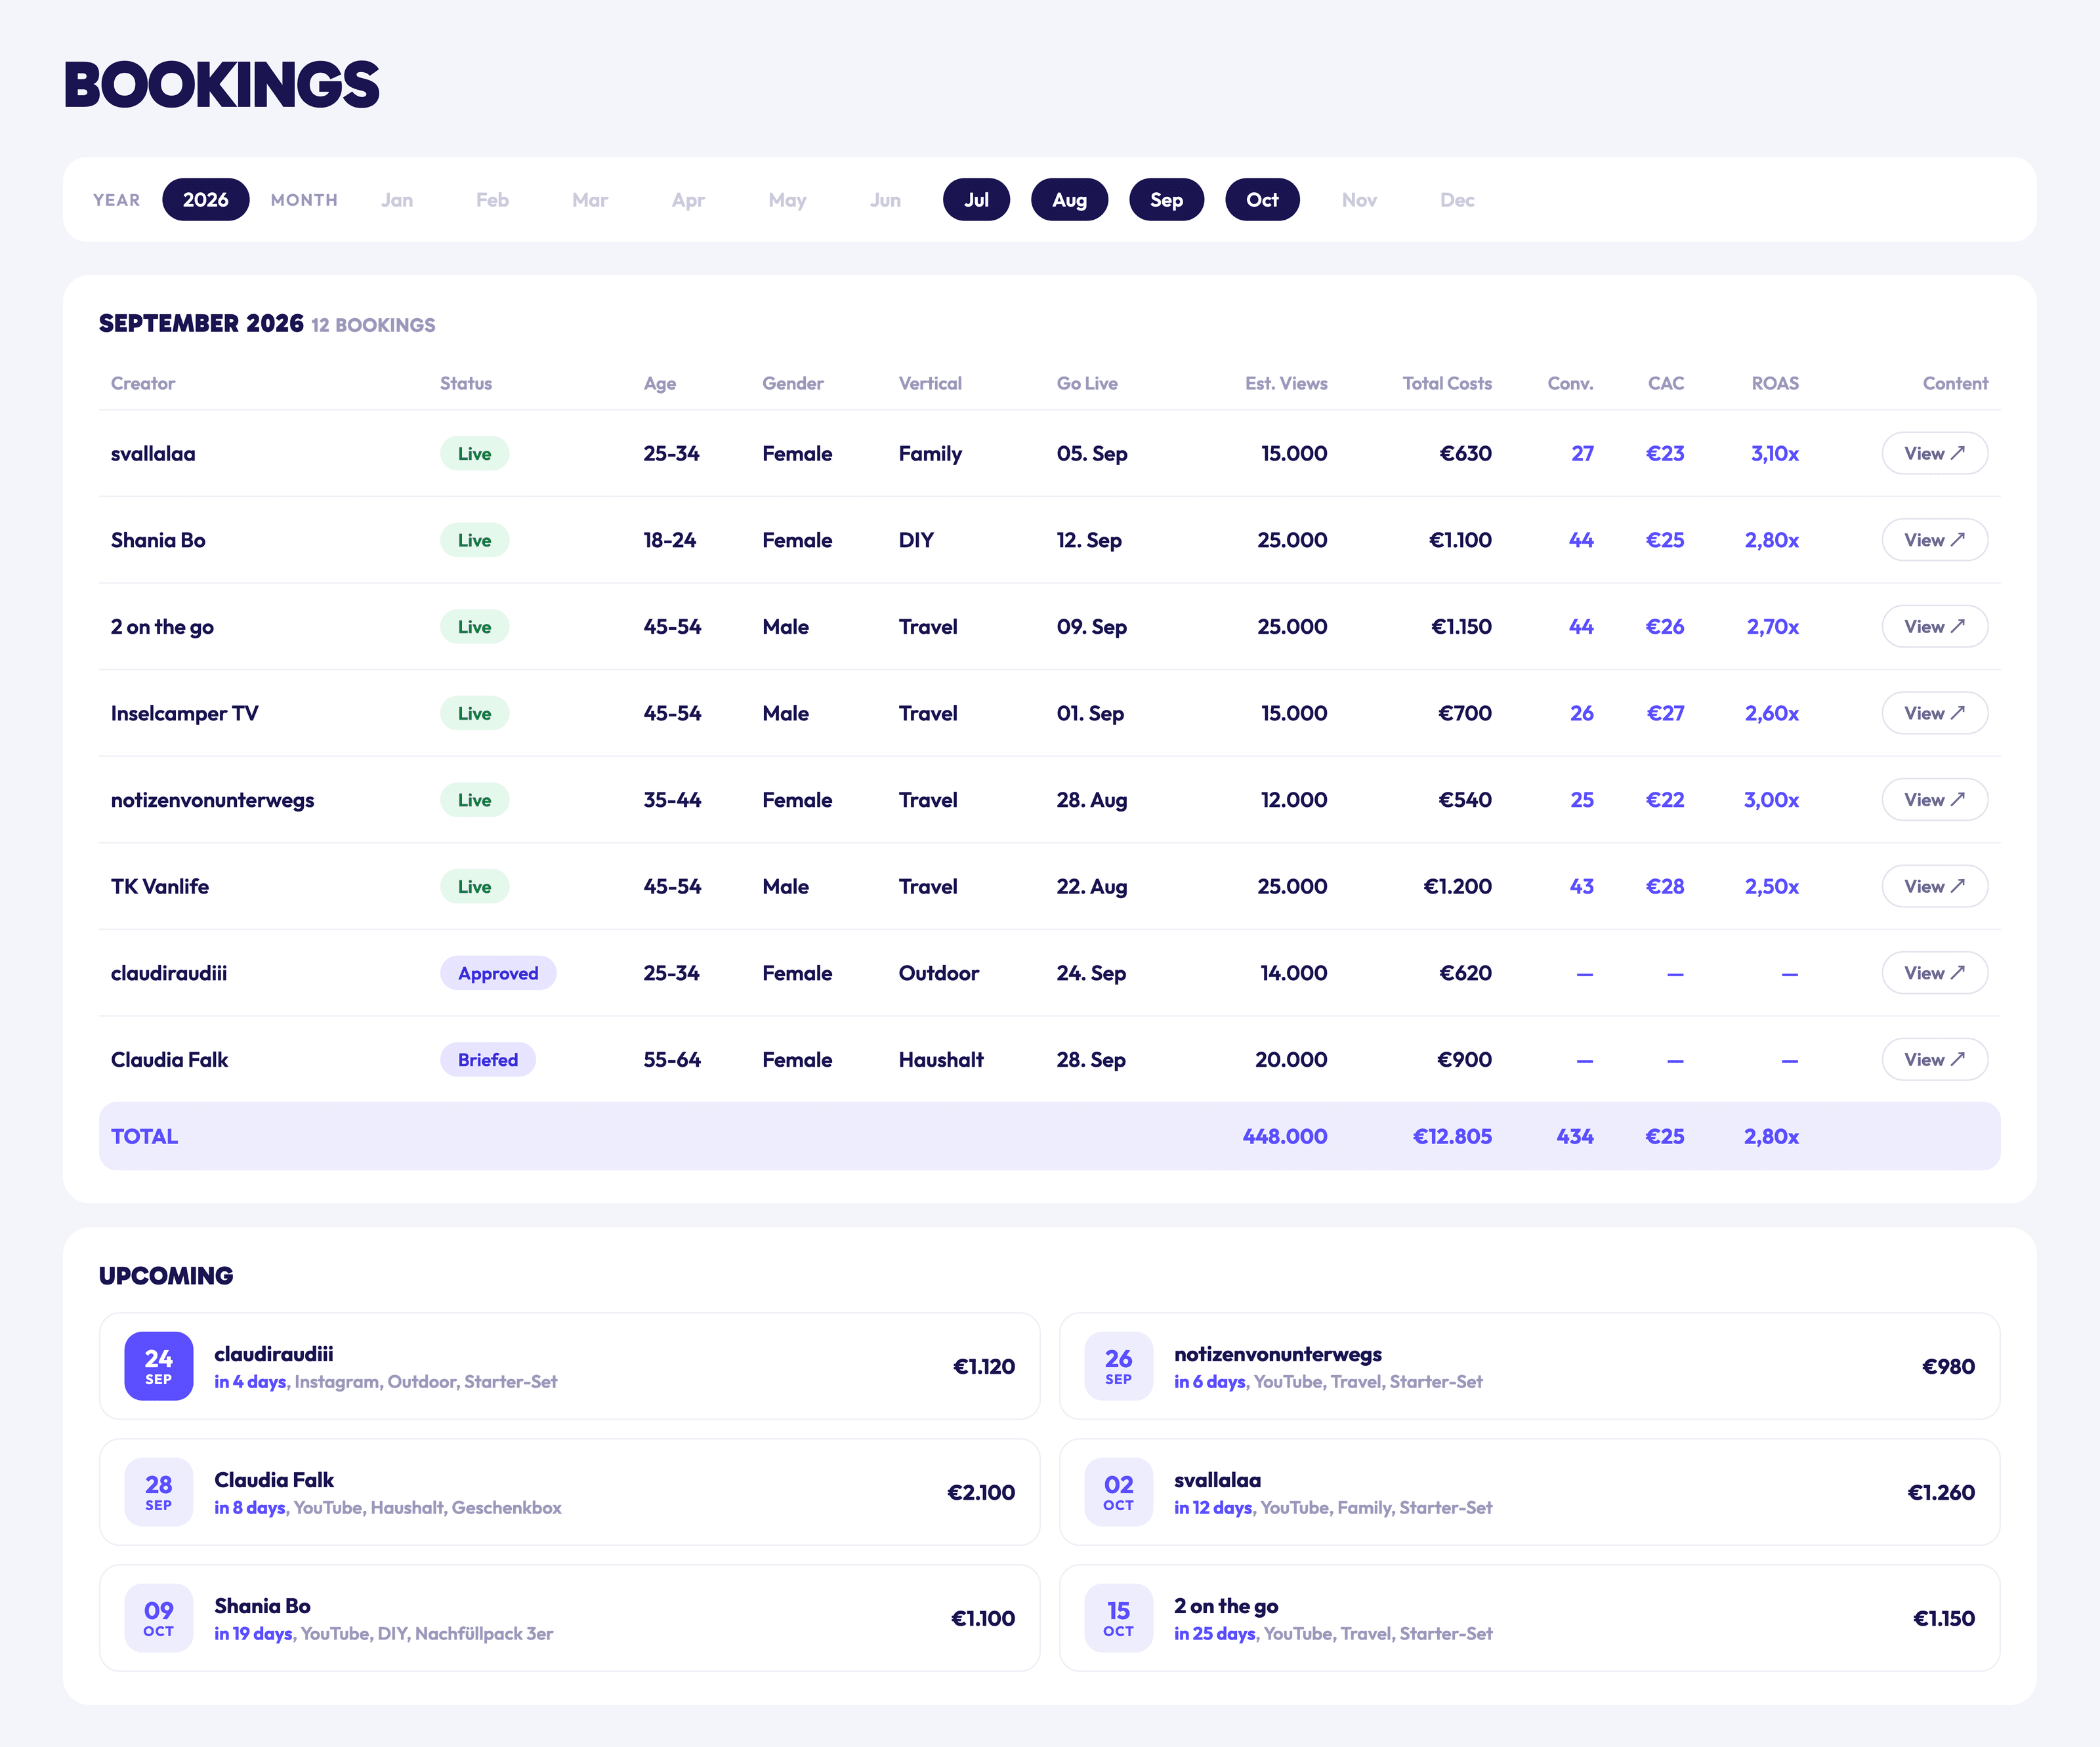Open the upcoming Shania Bo card, 09 Oct
Image resolution: width=2100 pixels, height=1747 pixels.
pyautogui.click(x=569, y=1618)
